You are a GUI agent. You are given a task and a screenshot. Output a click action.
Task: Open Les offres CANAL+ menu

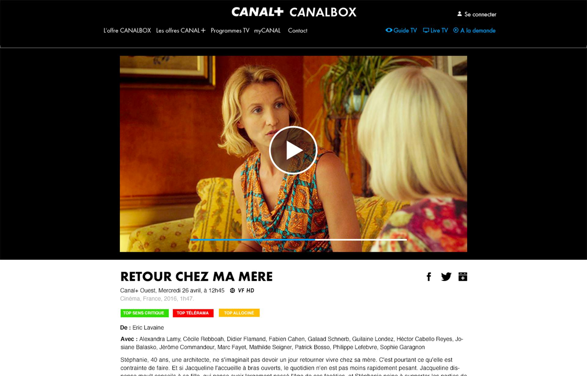181,31
